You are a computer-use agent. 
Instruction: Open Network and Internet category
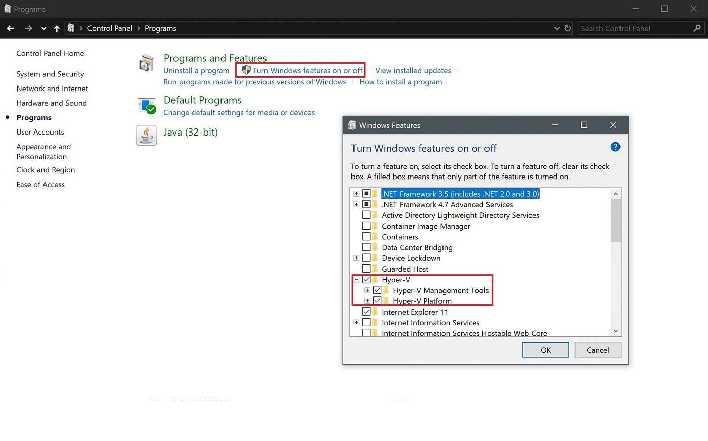52,89
